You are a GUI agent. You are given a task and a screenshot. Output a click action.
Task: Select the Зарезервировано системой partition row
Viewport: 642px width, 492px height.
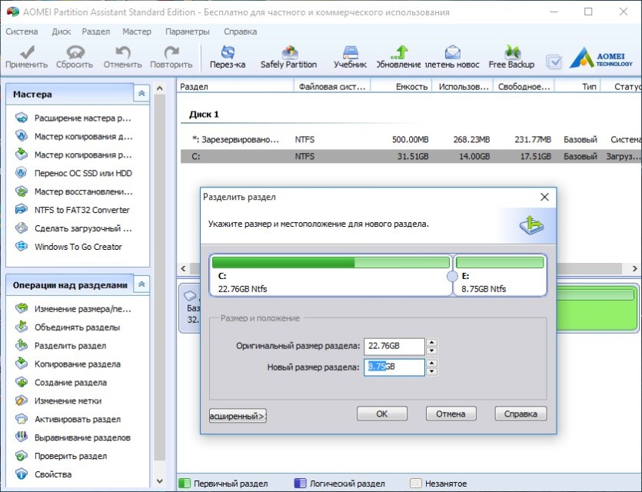pyautogui.click(x=411, y=140)
